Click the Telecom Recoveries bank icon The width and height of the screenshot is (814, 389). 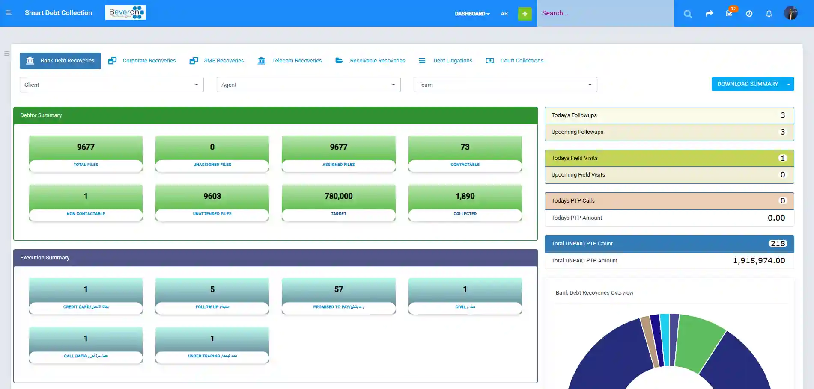coord(261,61)
